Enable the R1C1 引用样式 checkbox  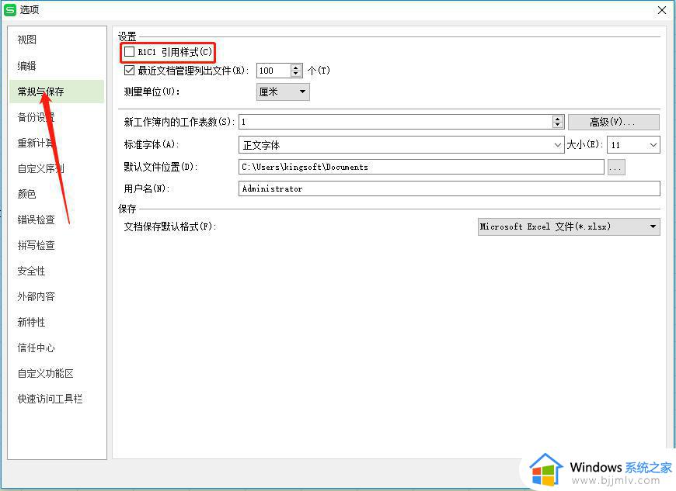pyautogui.click(x=129, y=52)
